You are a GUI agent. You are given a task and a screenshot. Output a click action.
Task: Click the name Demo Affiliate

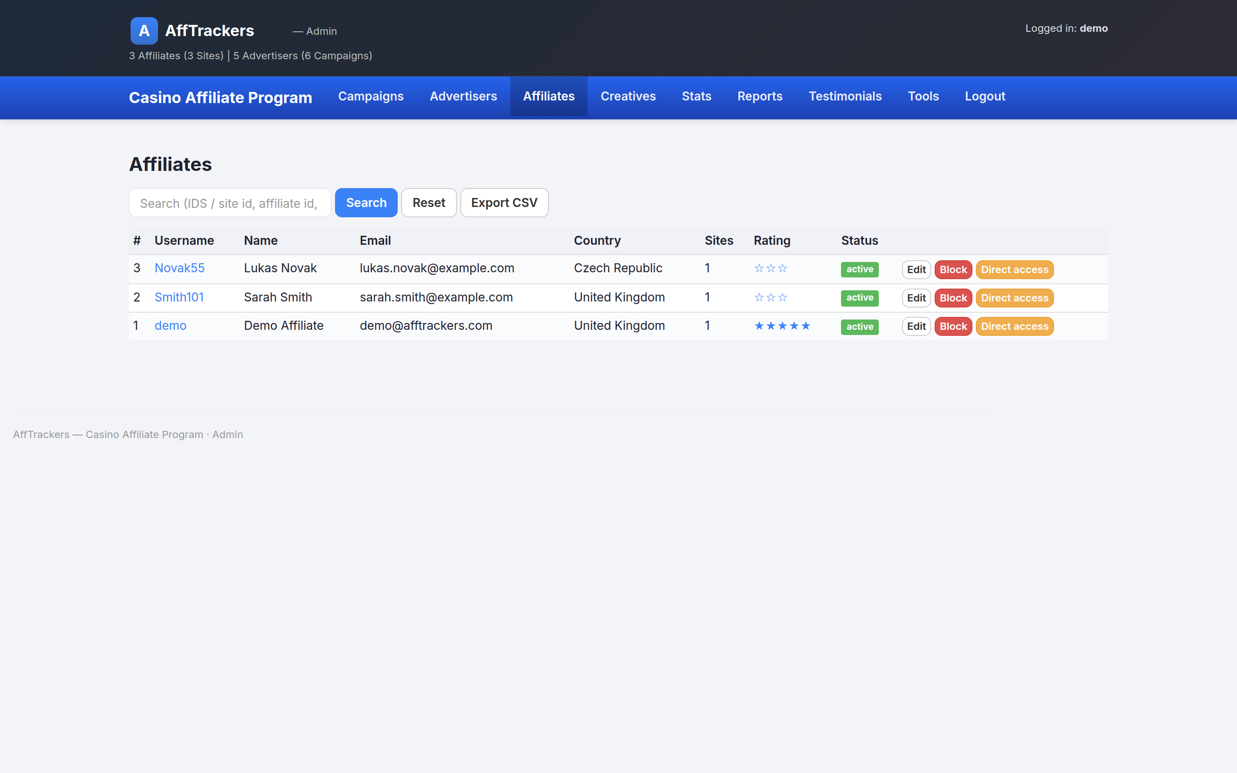point(283,326)
